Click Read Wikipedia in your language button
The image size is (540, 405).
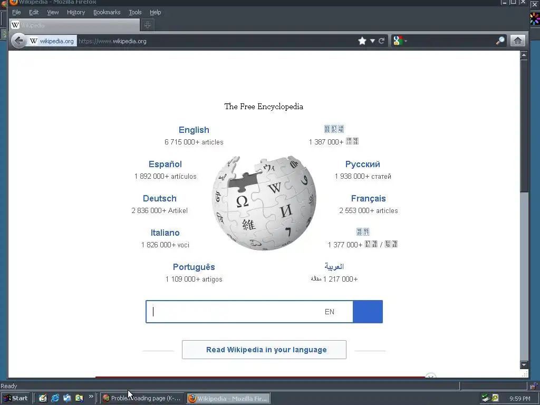tap(264, 350)
